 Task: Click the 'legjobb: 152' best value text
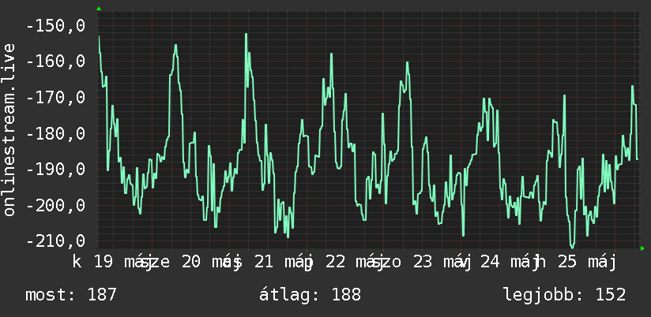coord(564,295)
